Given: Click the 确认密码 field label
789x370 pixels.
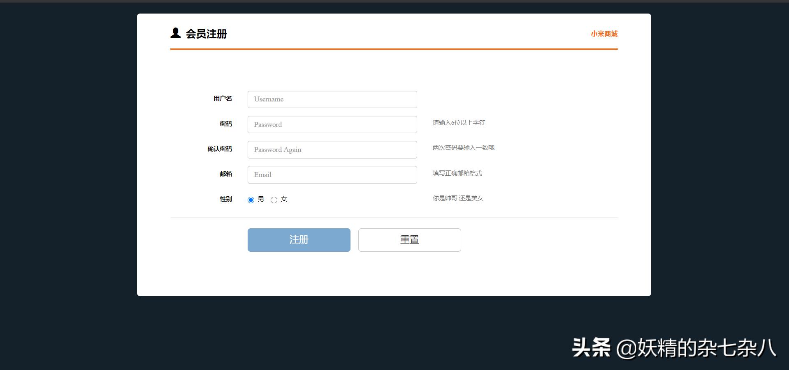Looking at the screenshot, I should pos(219,149).
